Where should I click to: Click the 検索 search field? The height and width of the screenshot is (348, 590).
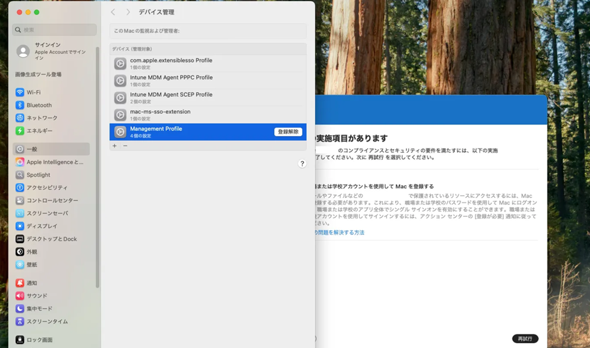tap(55, 30)
